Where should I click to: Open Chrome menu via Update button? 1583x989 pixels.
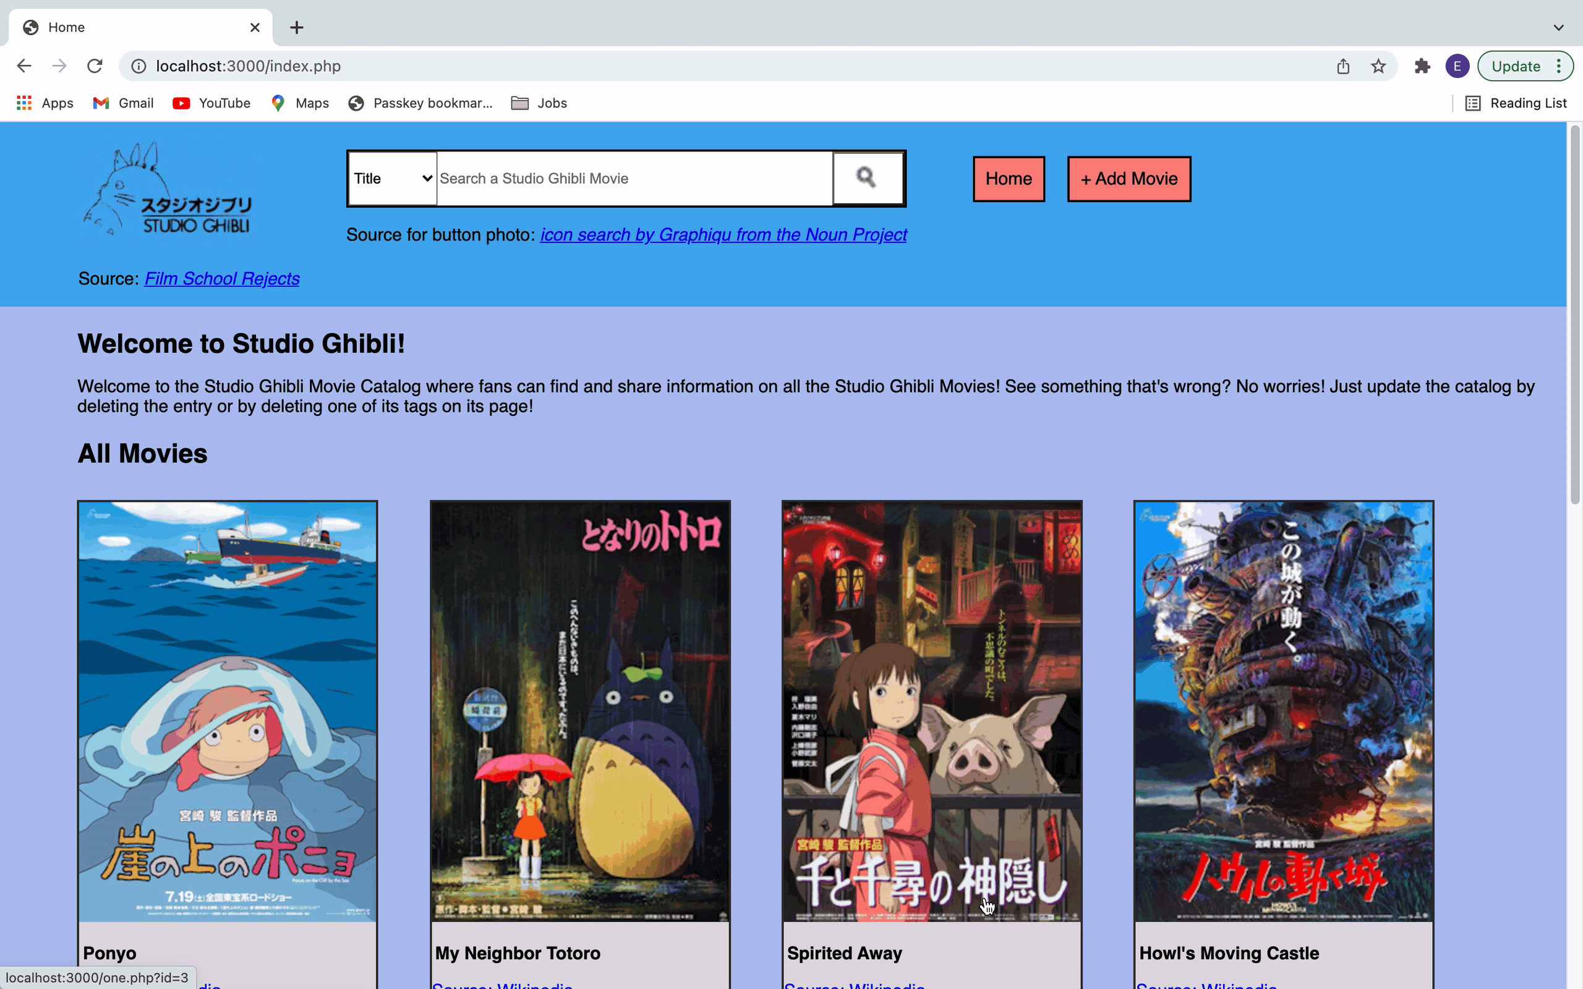(1525, 66)
